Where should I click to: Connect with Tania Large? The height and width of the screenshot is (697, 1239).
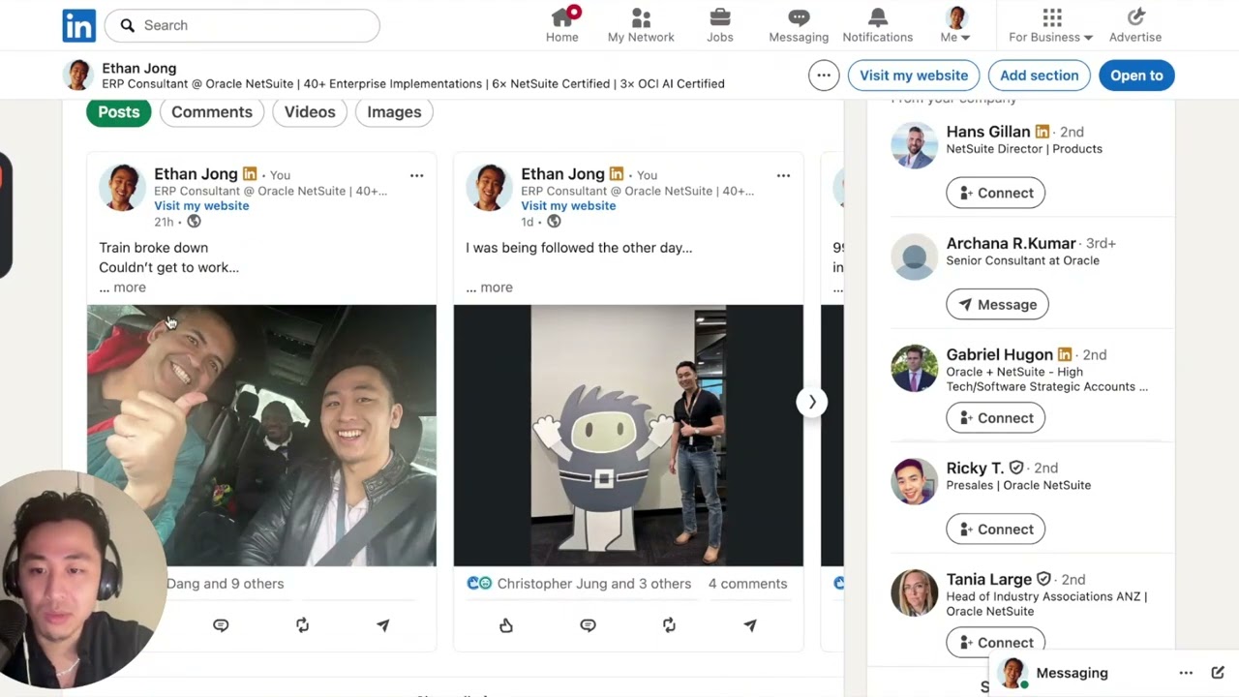(995, 642)
